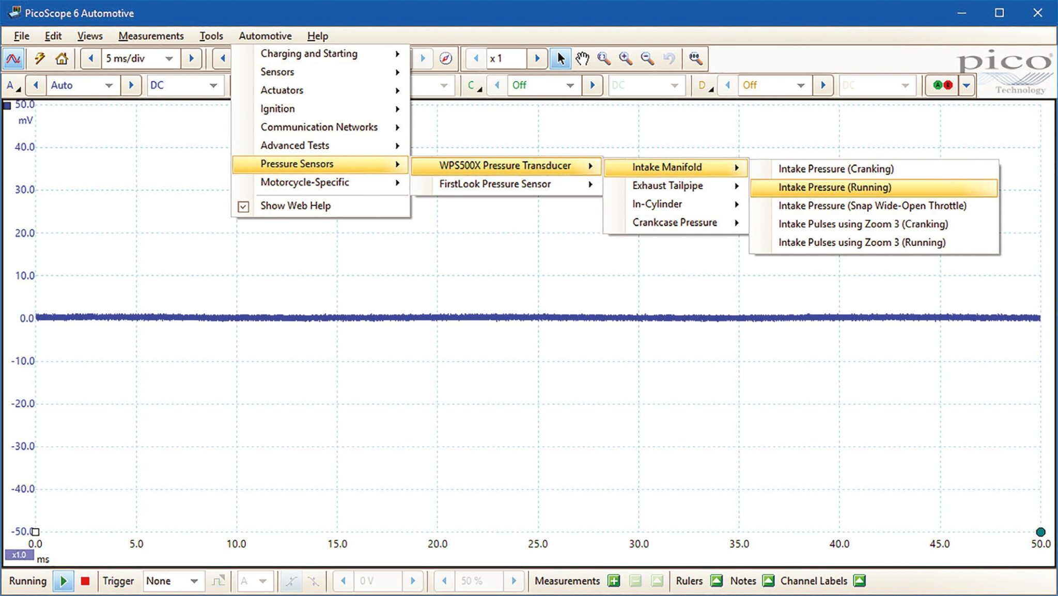Click the compass icon in toolbar

coord(445,58)
